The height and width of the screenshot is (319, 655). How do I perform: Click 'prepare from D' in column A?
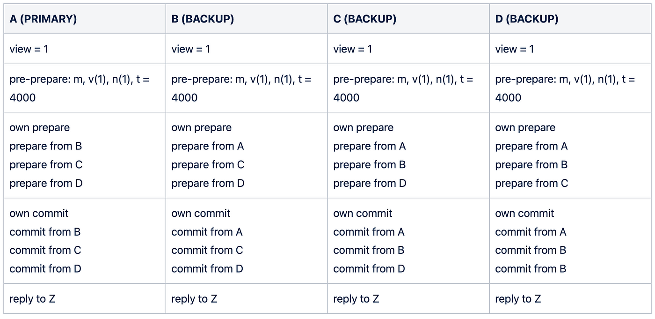(46, 183)
